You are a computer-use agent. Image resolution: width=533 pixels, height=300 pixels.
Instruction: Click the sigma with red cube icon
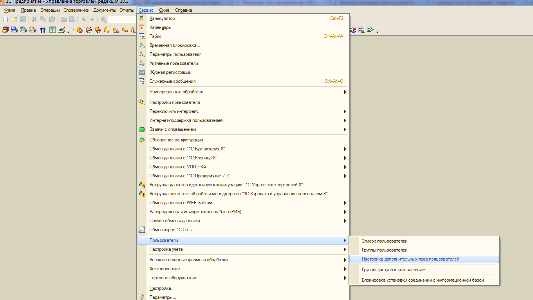[352, 30]
